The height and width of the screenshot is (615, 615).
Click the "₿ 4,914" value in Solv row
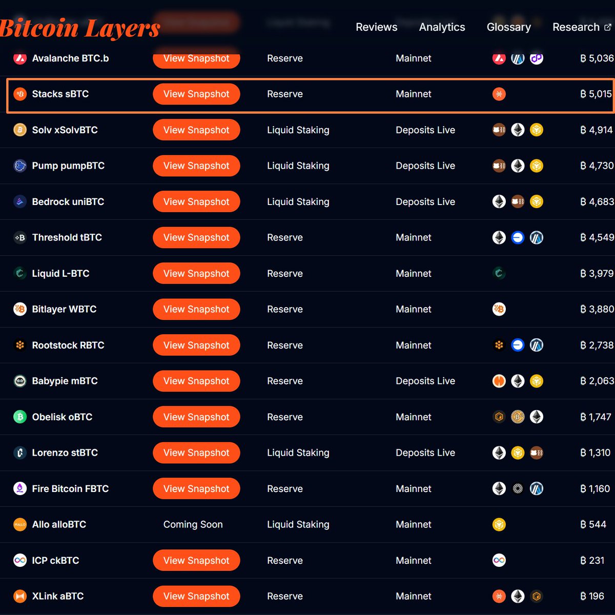coord(597,130)
